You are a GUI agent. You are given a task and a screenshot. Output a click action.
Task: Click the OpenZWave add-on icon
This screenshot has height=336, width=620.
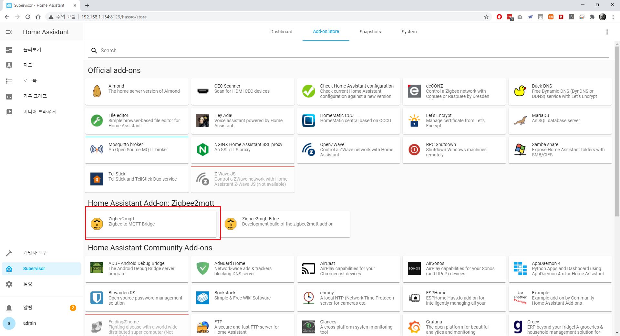(309, 150)
